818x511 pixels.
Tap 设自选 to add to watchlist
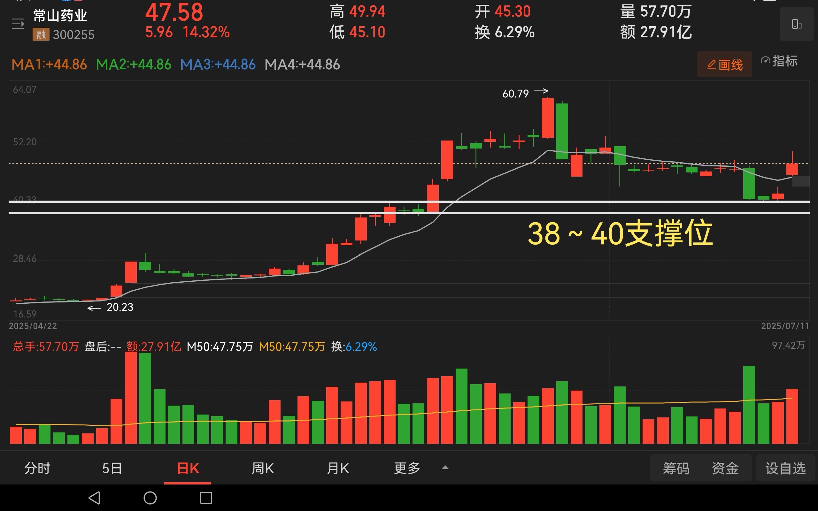(x=785, y=469)
